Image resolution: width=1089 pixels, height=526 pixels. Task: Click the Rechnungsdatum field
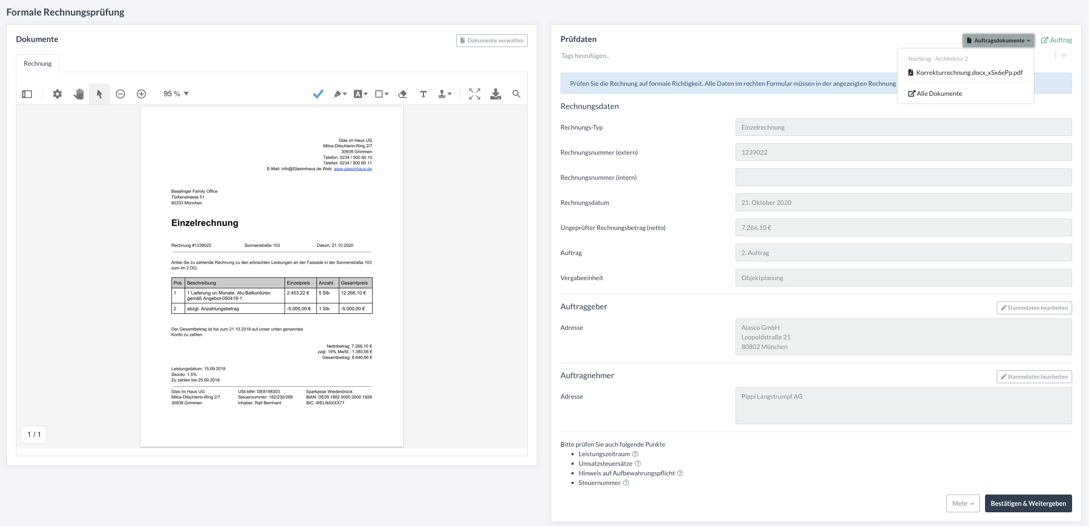coord(903,203)
